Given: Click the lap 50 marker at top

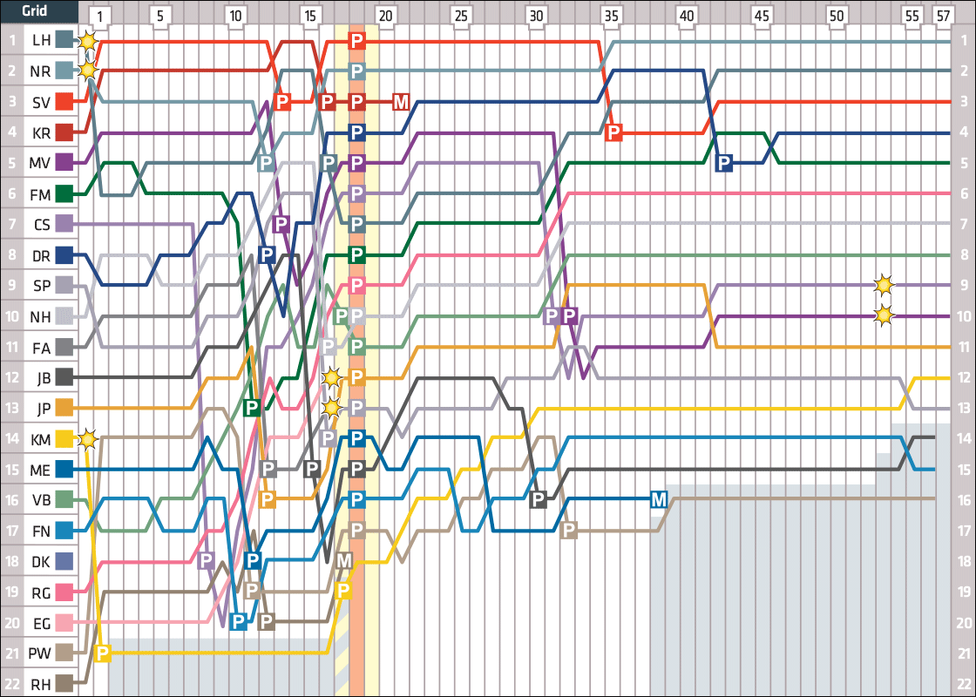Looking at the screenshot, I should (837, 17).
